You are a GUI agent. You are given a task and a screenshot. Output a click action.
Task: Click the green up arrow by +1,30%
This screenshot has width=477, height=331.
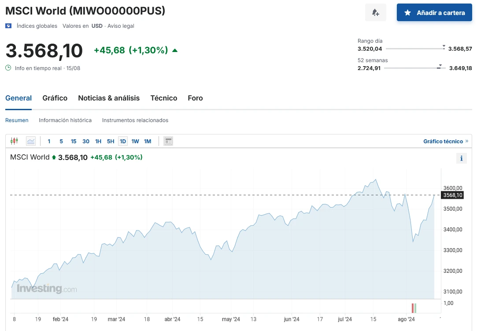(175, 50)
